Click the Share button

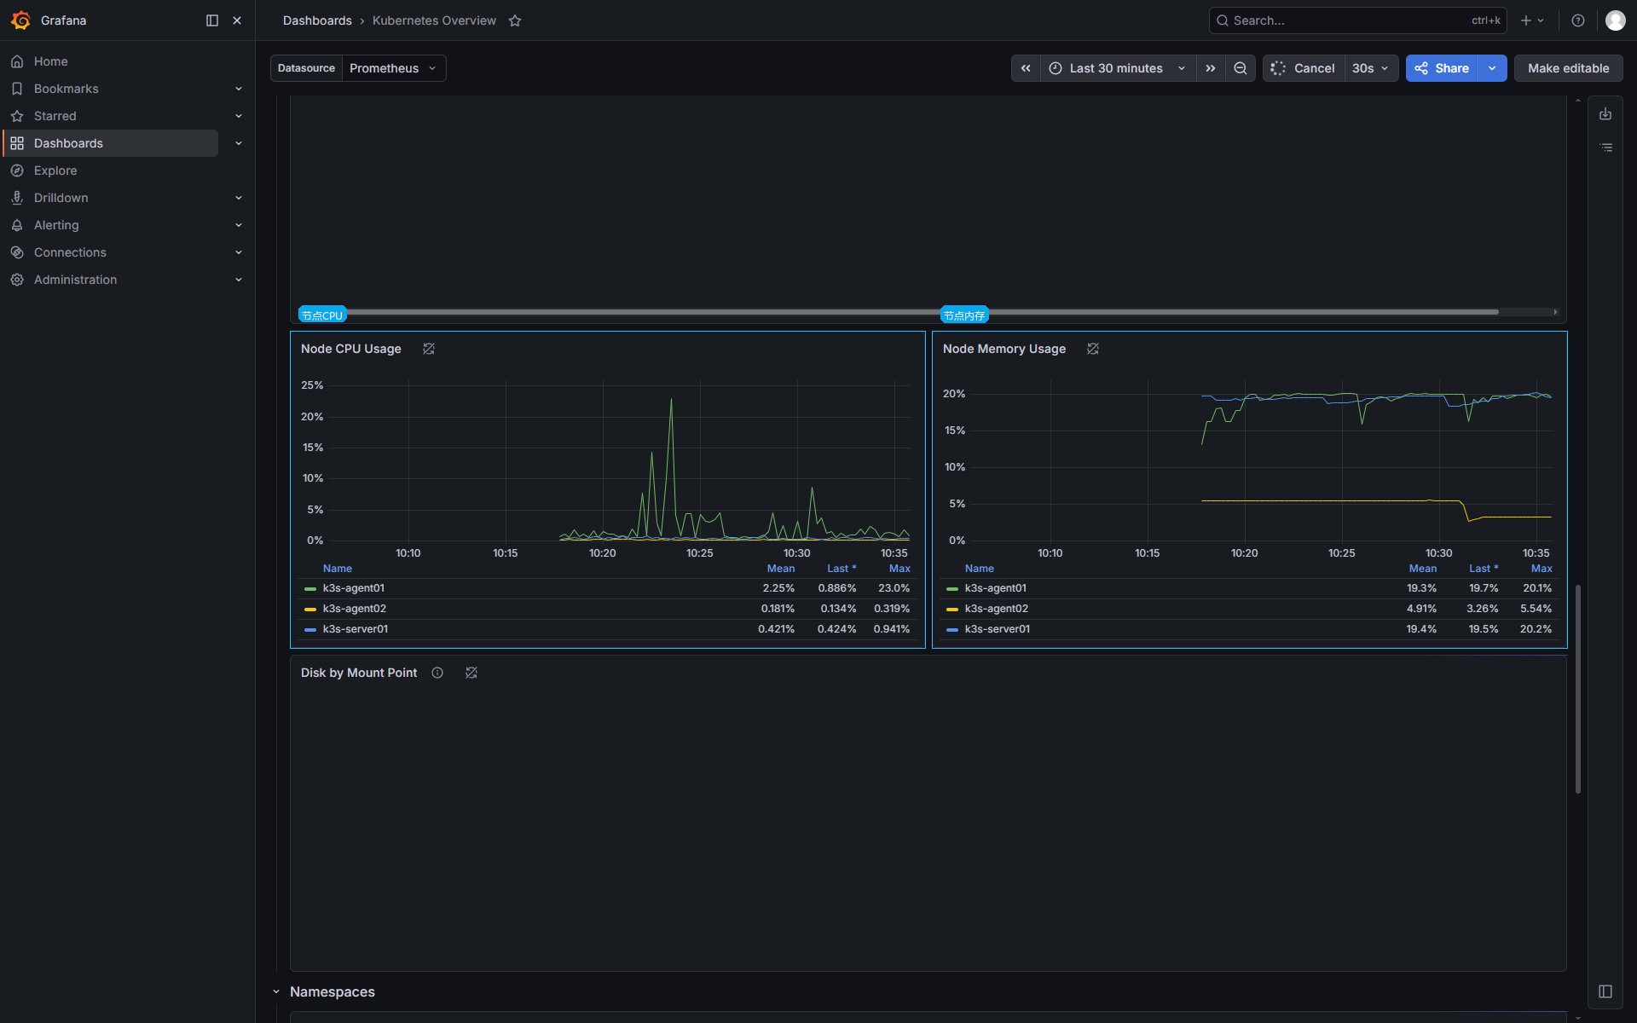point(1442,68)
